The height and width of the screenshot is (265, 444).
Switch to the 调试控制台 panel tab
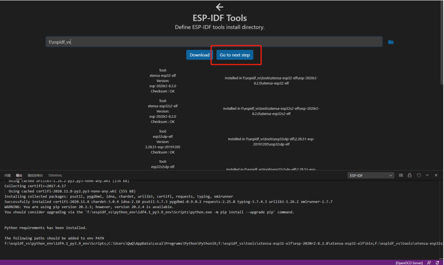click(35, 175)
